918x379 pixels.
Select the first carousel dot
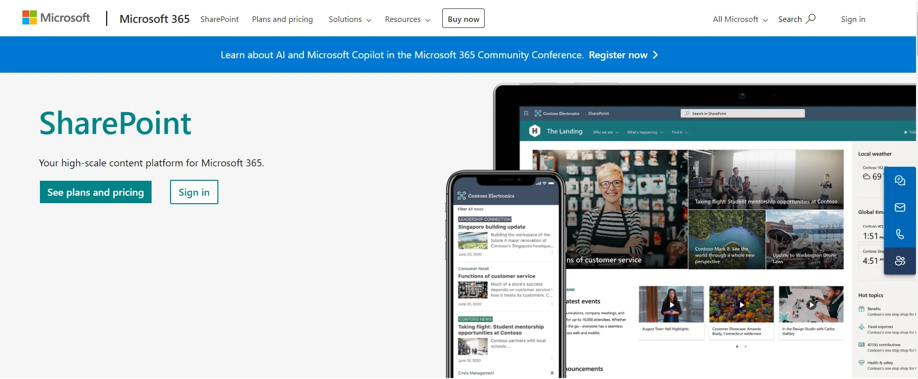tap(737, 347)
